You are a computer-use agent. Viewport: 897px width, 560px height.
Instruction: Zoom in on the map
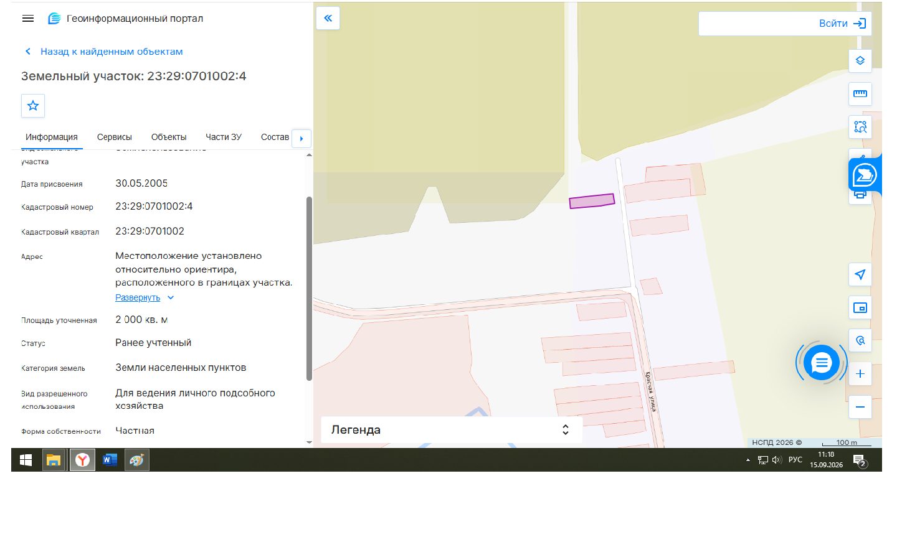coord(860,374)
